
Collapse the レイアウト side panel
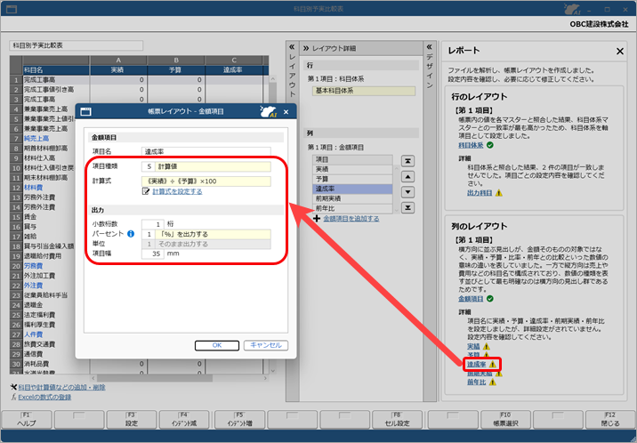click(x=292, y=47)
